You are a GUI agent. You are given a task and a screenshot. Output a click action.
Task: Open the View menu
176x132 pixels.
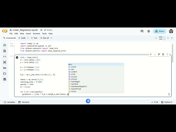[x=22, y=34]
